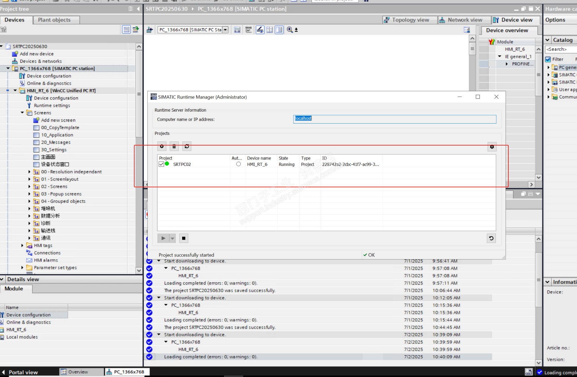
Task: Collapse the Information section
Action: tap(547, 282)
